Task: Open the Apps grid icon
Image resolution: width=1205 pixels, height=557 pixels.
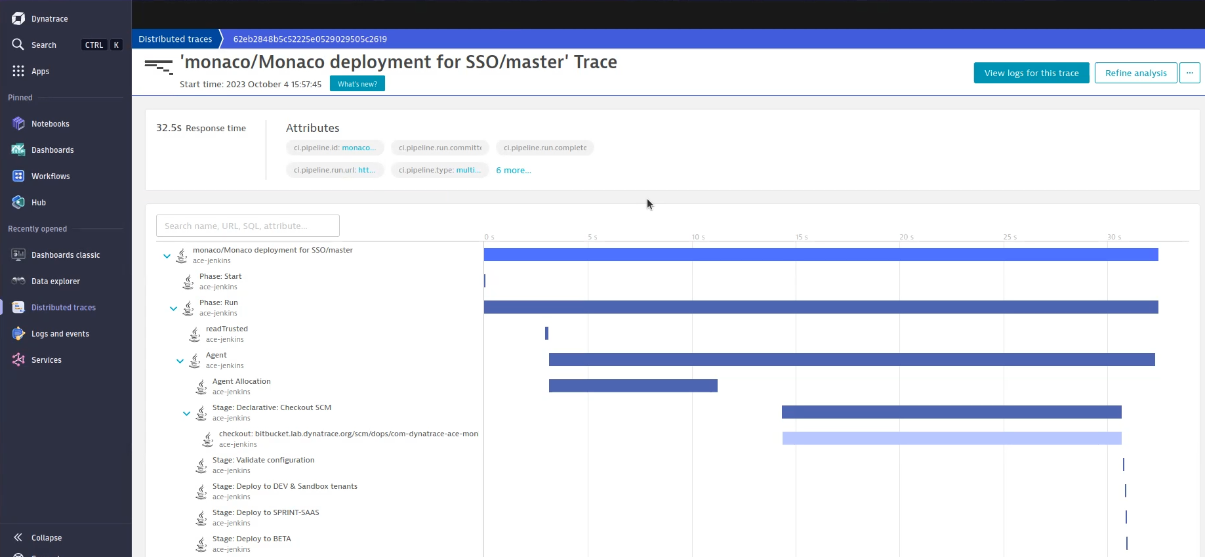Action: tap(18, 71)
